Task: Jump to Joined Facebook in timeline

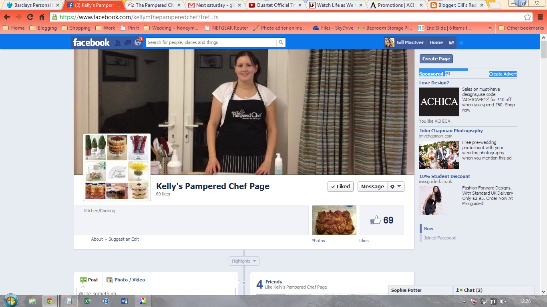Action: click(x=440, y=238)
